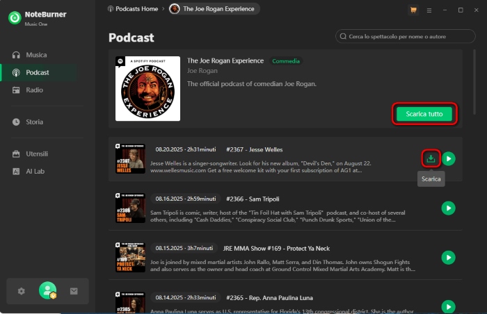Click date label "08.14.2025 · 2h33minuti"
This screenshot has width=487, height=314.
[186, 297]
